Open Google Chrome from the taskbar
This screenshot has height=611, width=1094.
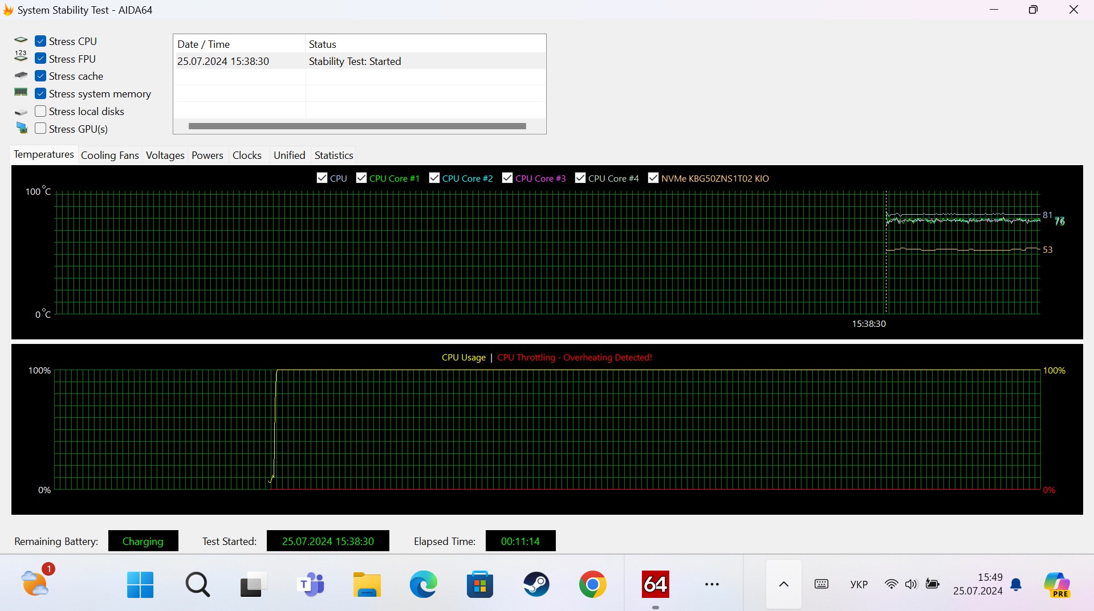pos(592,584)
